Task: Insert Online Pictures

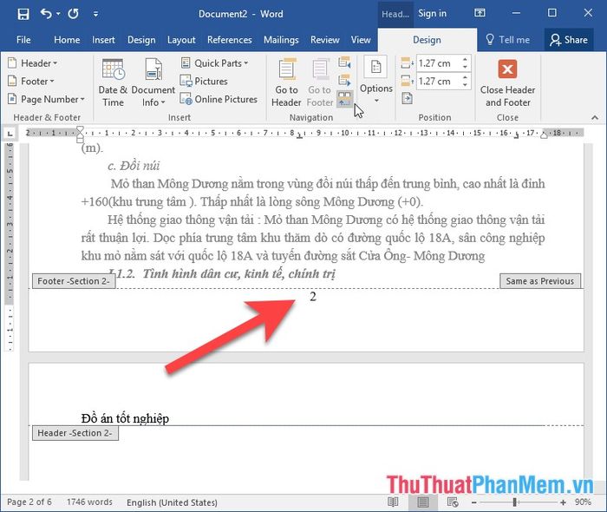Action: (219, 99)
